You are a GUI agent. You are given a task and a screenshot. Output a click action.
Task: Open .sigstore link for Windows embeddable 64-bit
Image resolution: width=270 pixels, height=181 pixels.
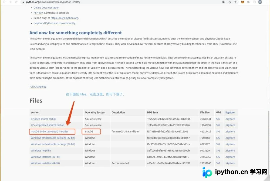click(x=230, y=144)
